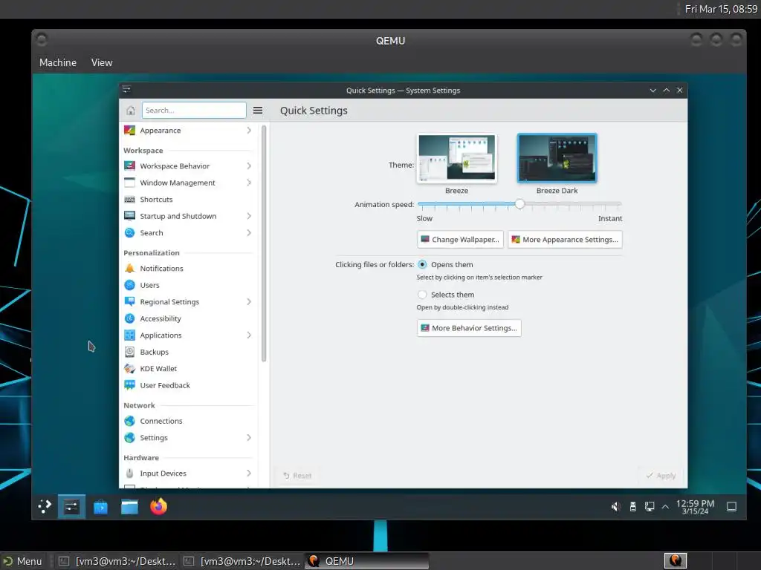Select the Breeze light theme thumbnail
Image resolution: width=761 pixels, height=570 pixels.
(457, 158)
